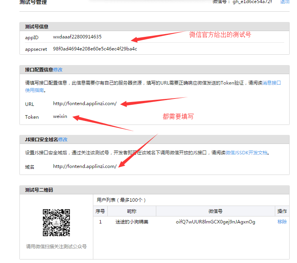Screen dimensions: 297x263
Task: Click the 用户列表（最多100个） label
Action: [121, 200]
